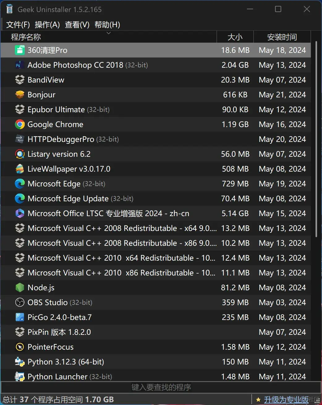Click the LiveWallpaper egg icon

(x=20, y=169)
